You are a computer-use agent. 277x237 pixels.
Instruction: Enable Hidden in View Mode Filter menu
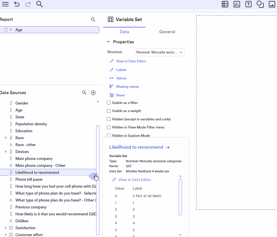click(109, 127)
